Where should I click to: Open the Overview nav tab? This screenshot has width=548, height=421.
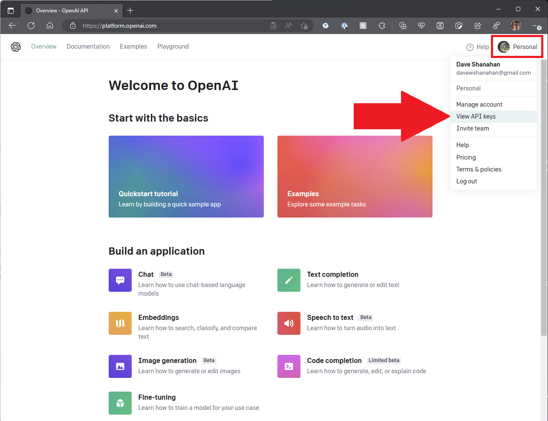(44, 46)
